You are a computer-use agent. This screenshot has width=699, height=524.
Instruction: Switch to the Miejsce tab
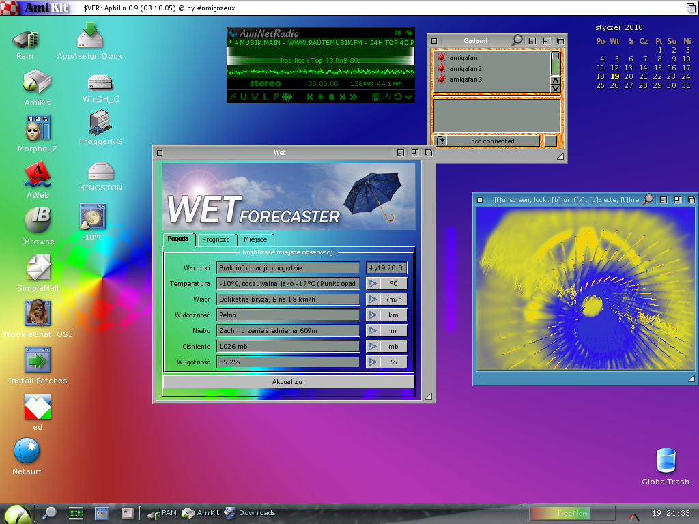click(255, 239)
